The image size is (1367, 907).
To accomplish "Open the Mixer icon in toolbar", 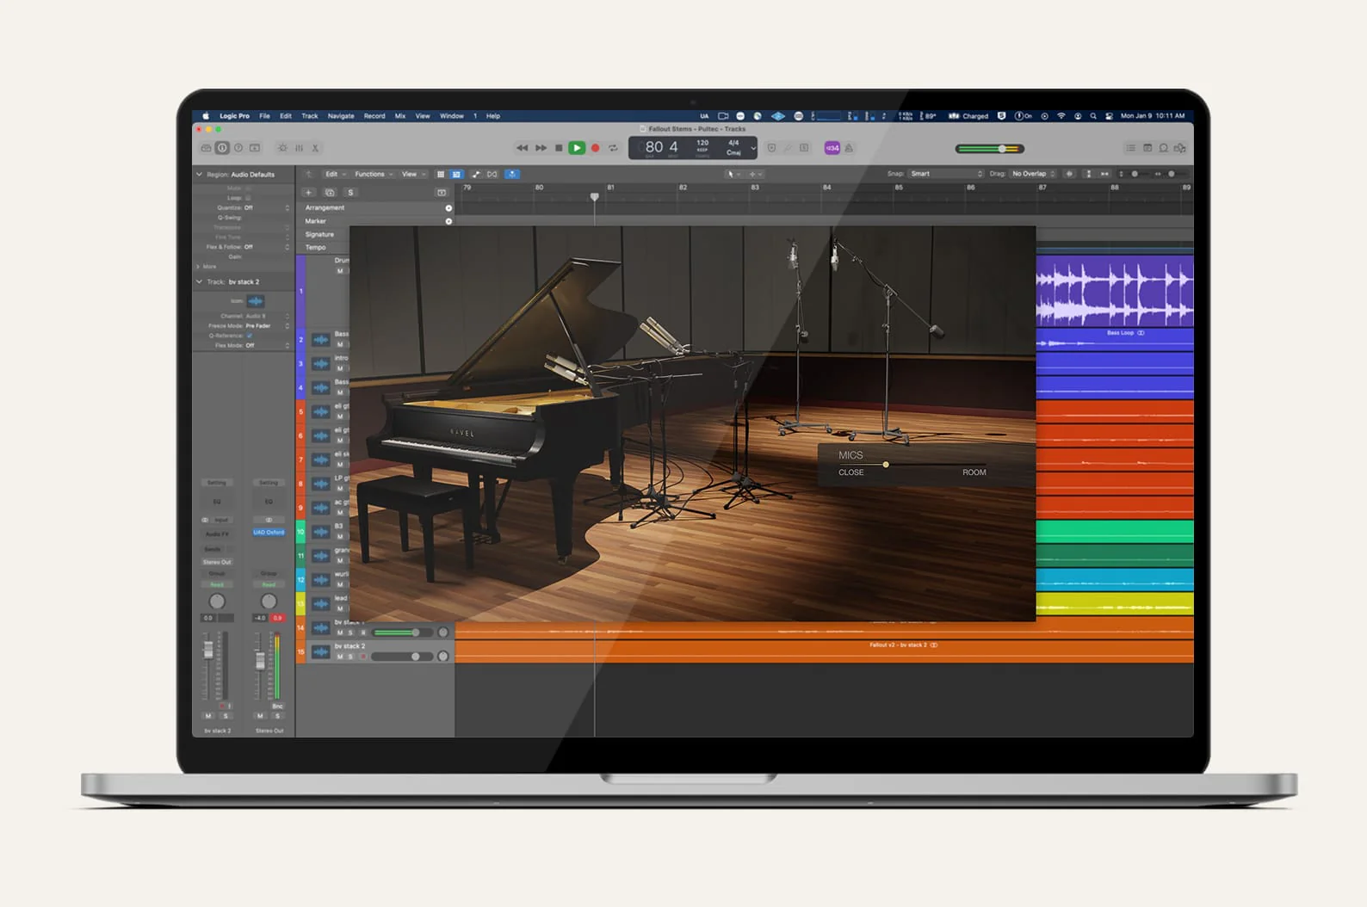I will (299, 148).
